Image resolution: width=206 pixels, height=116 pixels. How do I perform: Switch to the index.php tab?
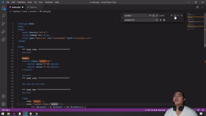coord(16,7)
